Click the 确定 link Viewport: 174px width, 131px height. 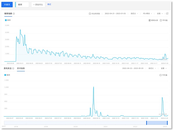49,5
